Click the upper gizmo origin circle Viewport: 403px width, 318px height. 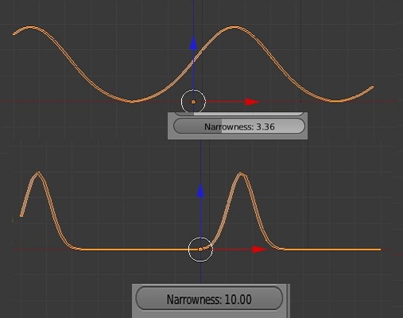pos(193,102)
